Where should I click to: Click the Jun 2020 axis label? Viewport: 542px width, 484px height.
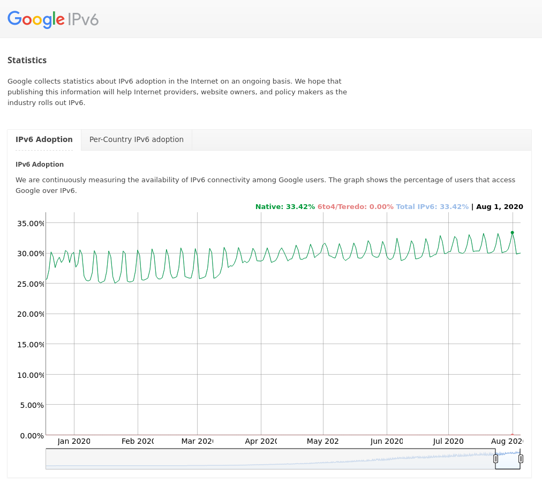click(x=387, y=441)
